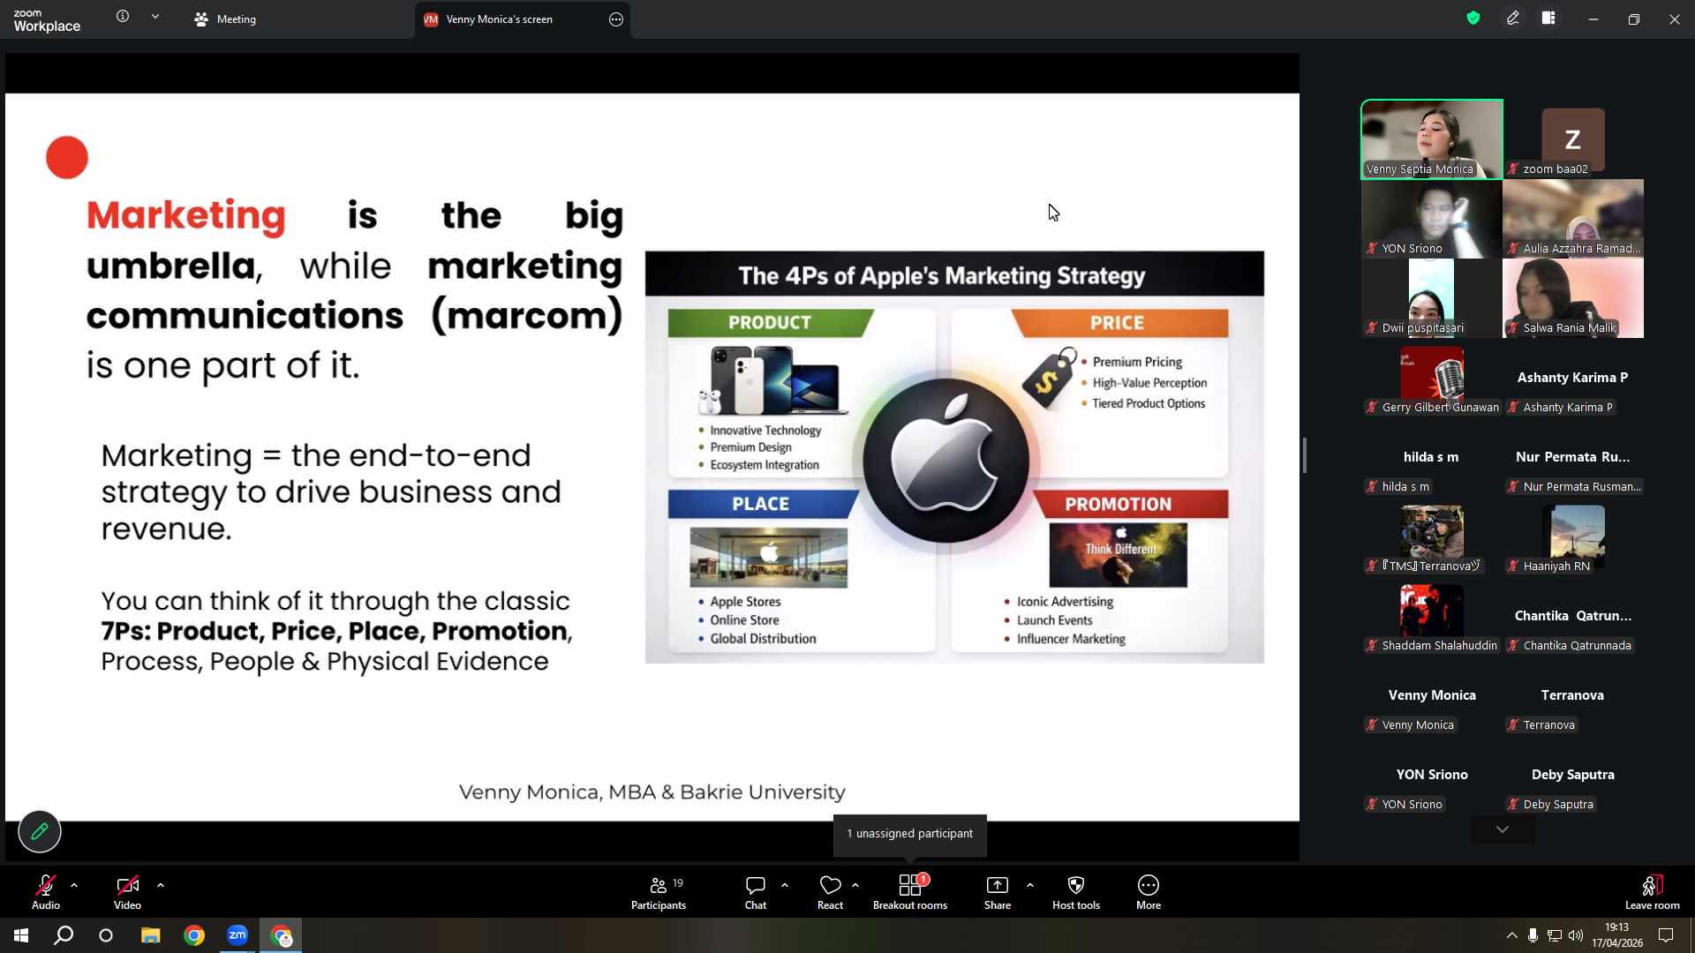
Task: Select hilda s m participant tile
Action: point(1432,457)
